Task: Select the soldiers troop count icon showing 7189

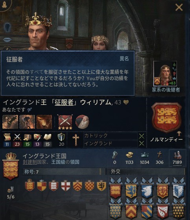Action: (x=177, y=155)
